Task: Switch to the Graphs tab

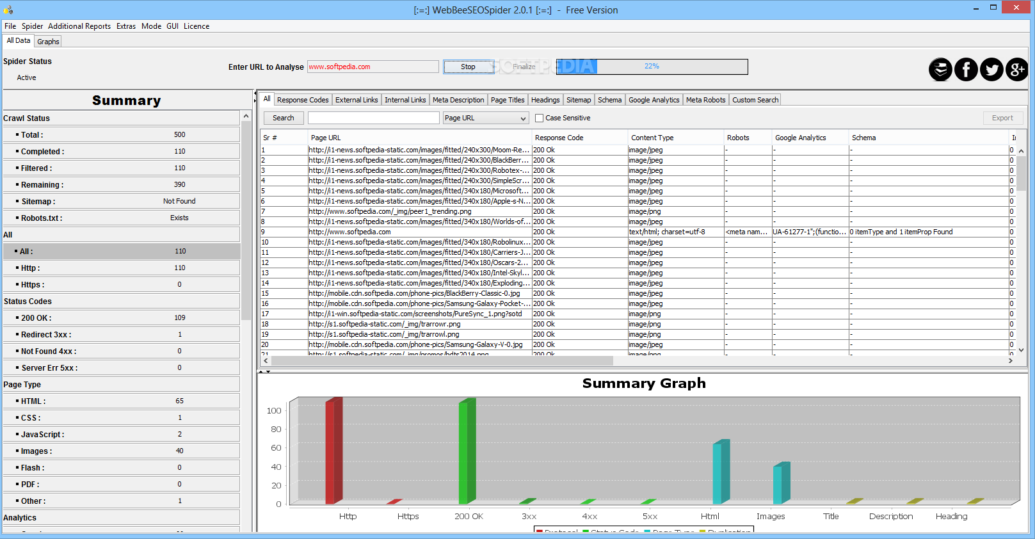Action: pyautogui.click(x=48, y=42)
